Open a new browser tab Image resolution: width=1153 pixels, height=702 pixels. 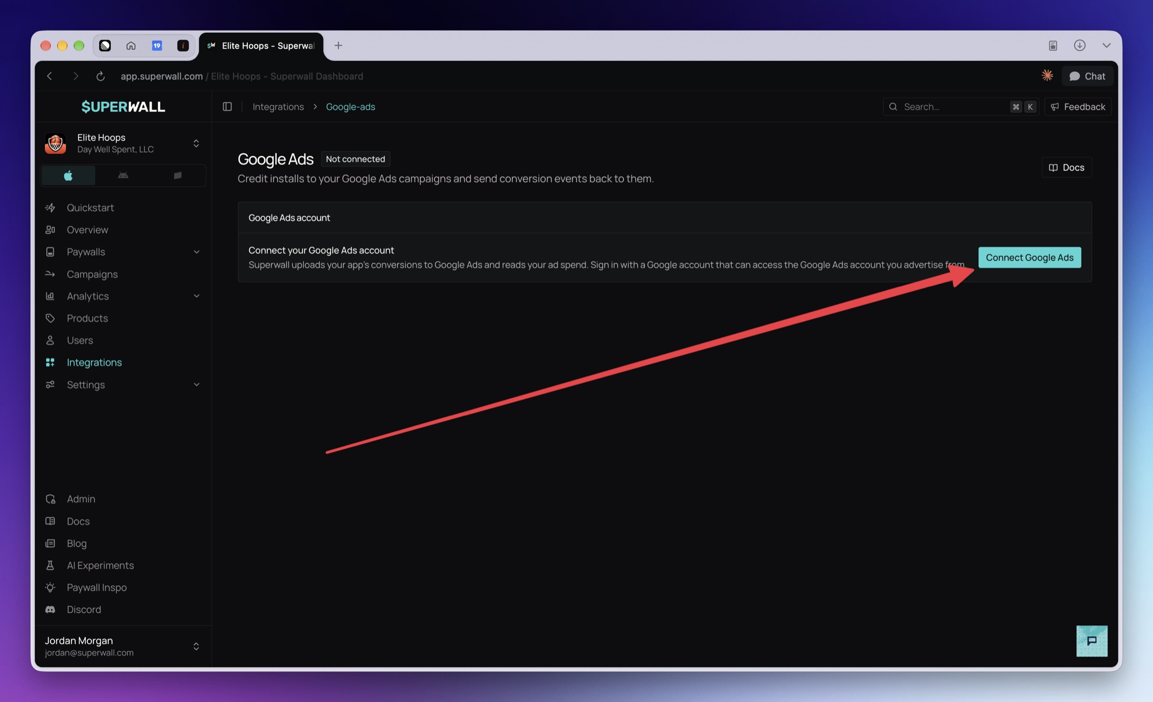pyautogui.click(x=338, y=46)
